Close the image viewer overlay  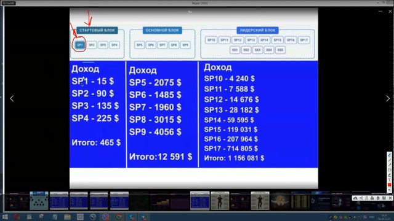(x=390, y=11)
